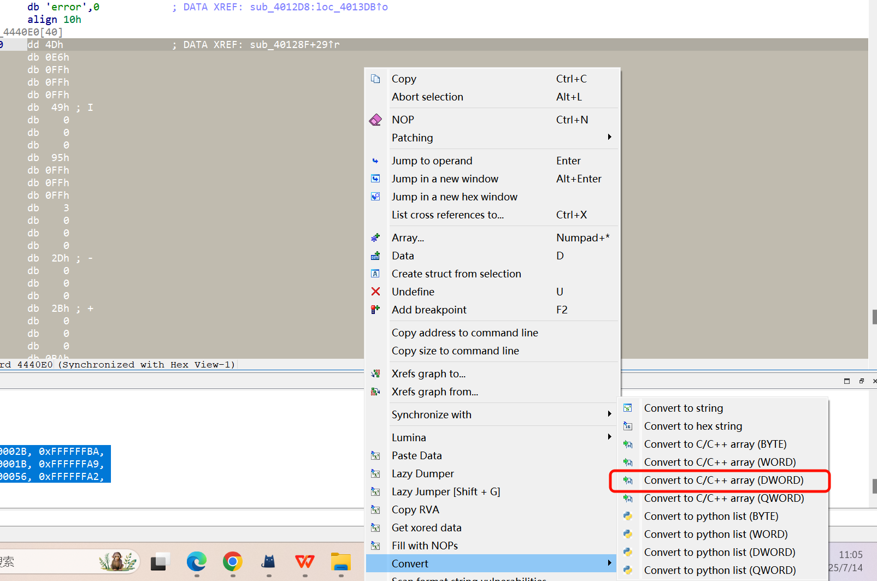Open Microsoft Edge from the taskbar
Viewport: 877px width, 581px height.
tap(197, 561)
